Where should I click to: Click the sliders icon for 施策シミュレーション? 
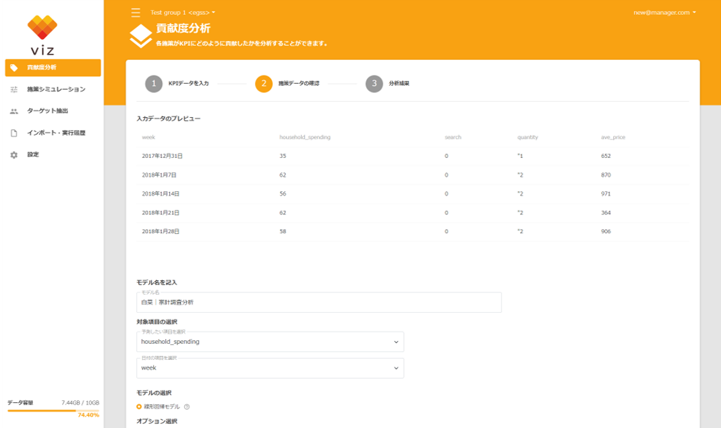click(x=13, y=89)
